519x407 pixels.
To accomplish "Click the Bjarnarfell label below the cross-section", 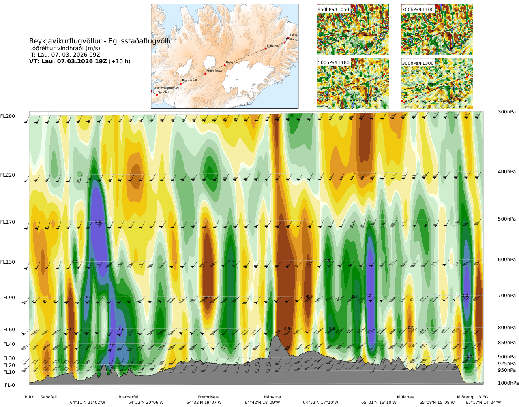I will [129, 397].
